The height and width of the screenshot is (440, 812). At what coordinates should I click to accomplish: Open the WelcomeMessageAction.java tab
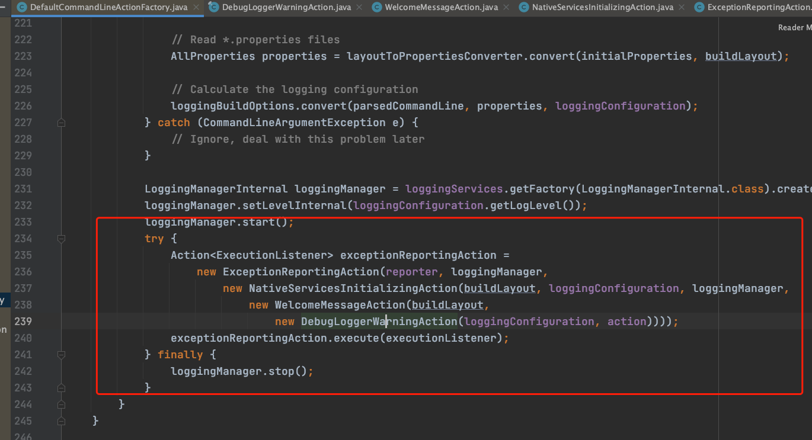(x=441, y=7)
